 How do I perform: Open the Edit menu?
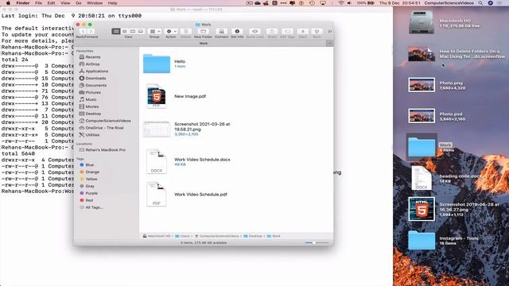point(51,3)
